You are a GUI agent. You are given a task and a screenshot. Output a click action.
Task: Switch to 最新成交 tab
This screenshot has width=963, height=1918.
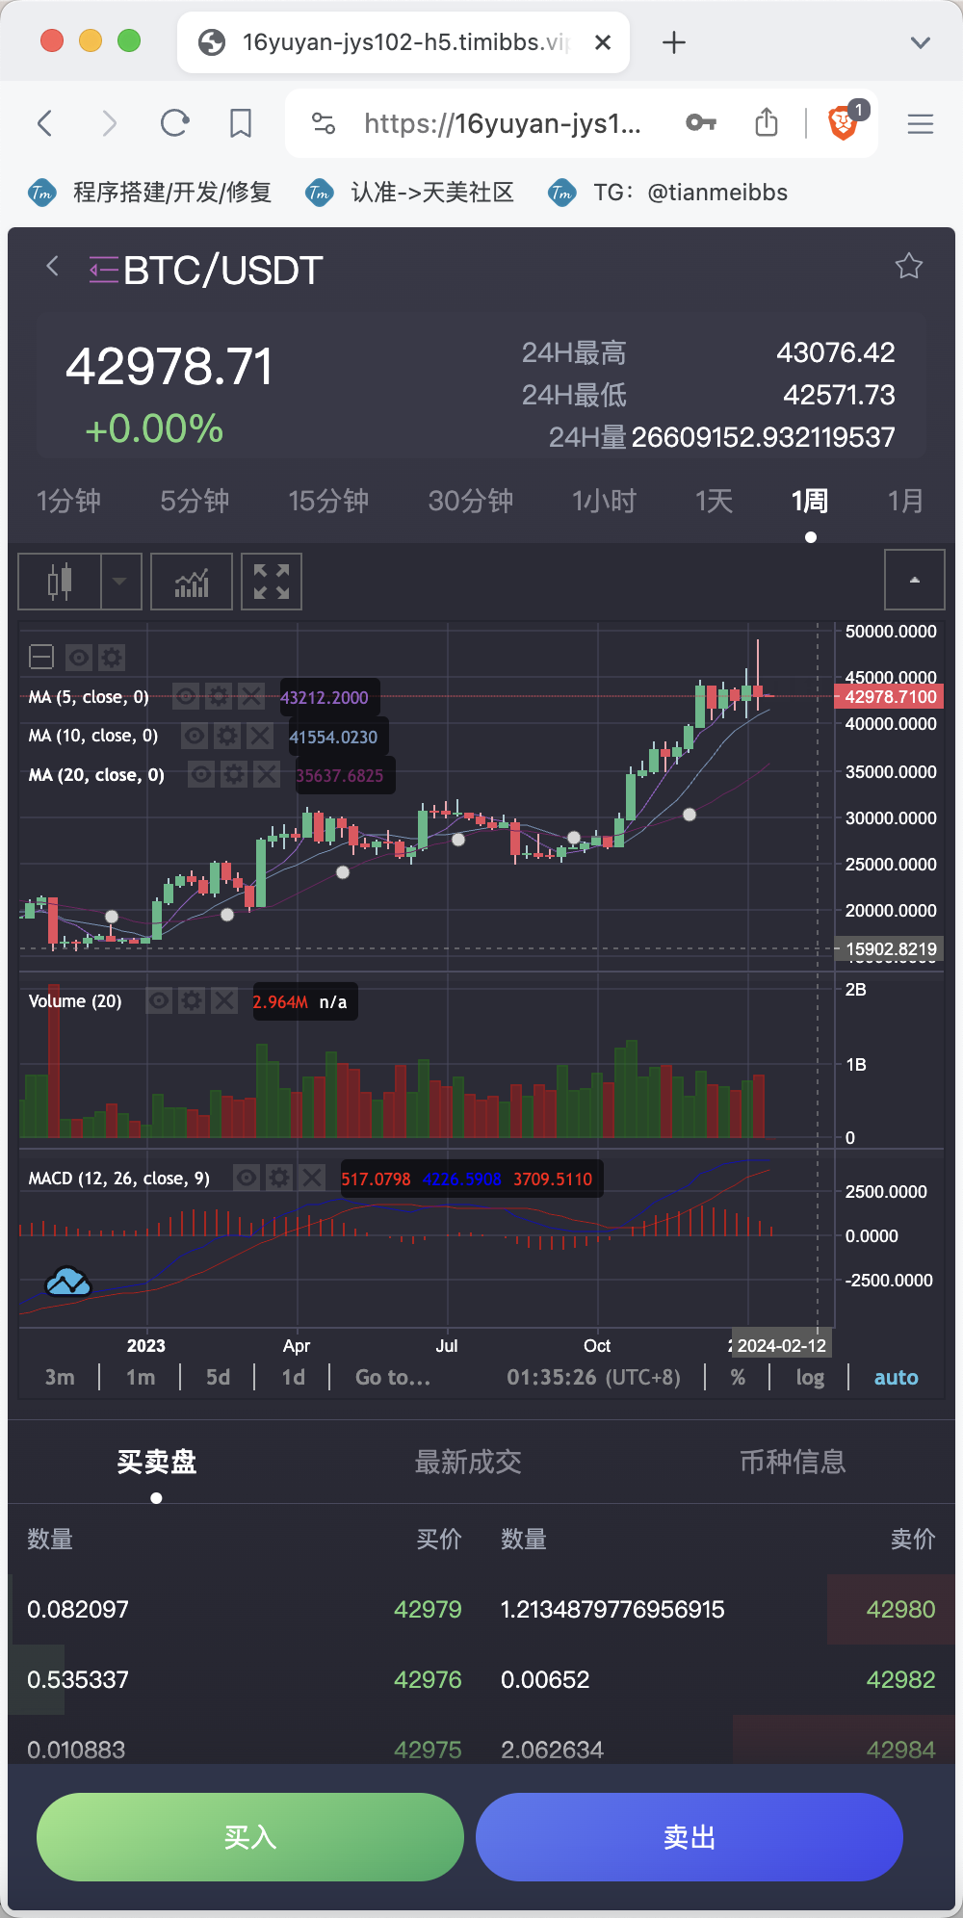[x=468, y=1462]
